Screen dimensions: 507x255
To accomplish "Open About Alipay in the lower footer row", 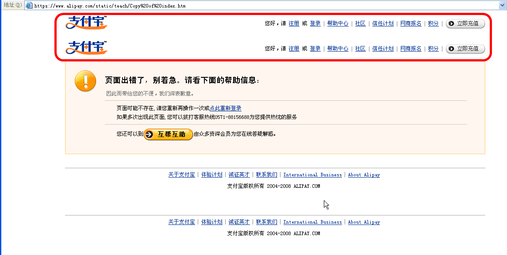I will pyautogui.click(x=364, y=222).
